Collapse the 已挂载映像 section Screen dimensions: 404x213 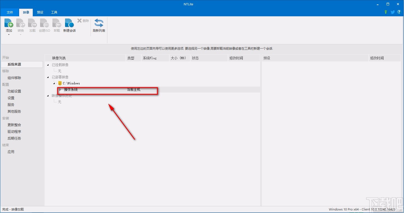[47, 65]
